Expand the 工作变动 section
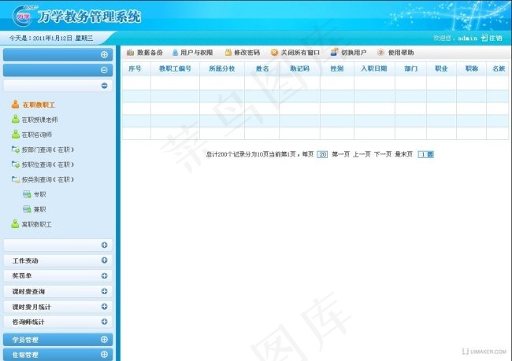This screenshot has width=512, height=361. [x=104, y=260]
